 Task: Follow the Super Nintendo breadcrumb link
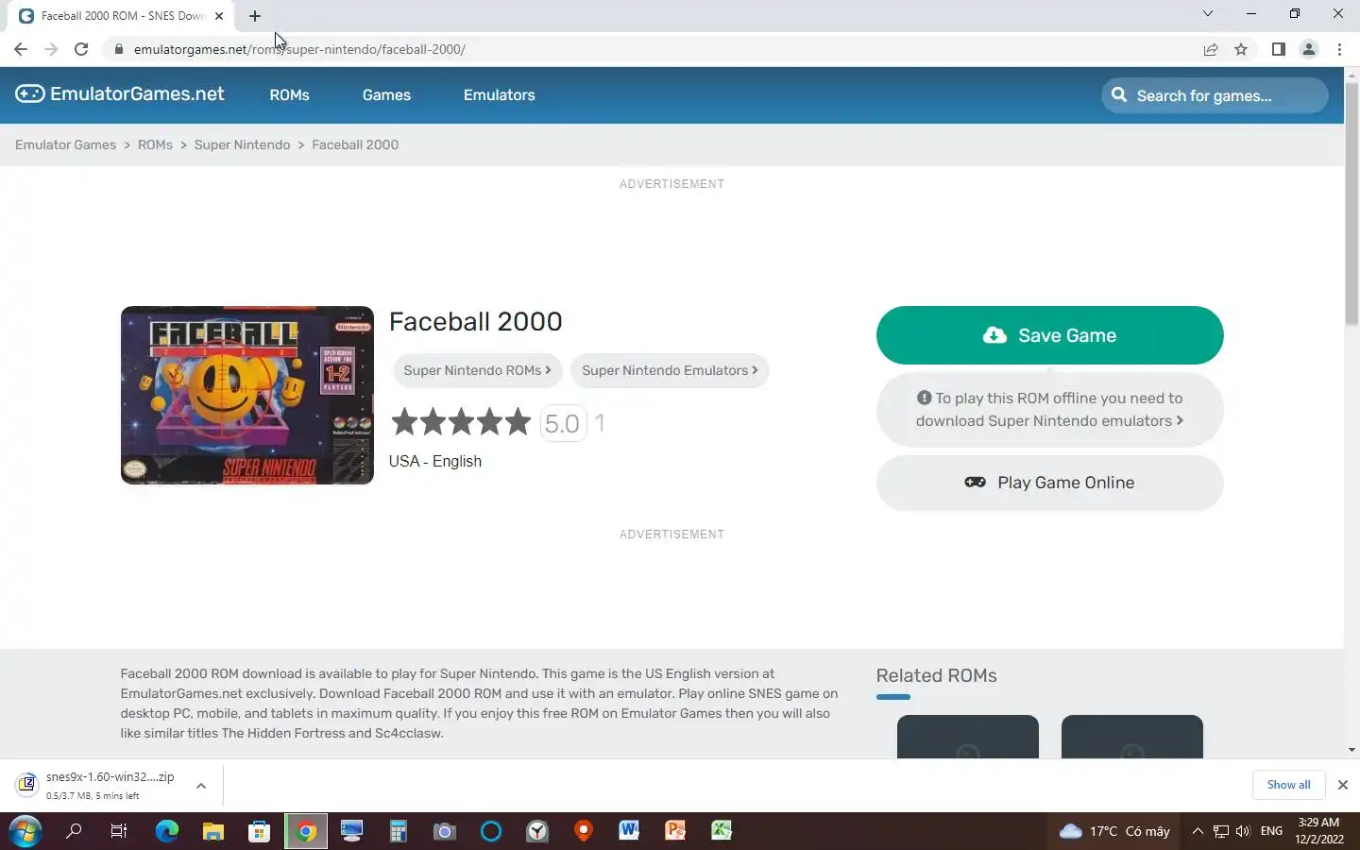point(242,144)
